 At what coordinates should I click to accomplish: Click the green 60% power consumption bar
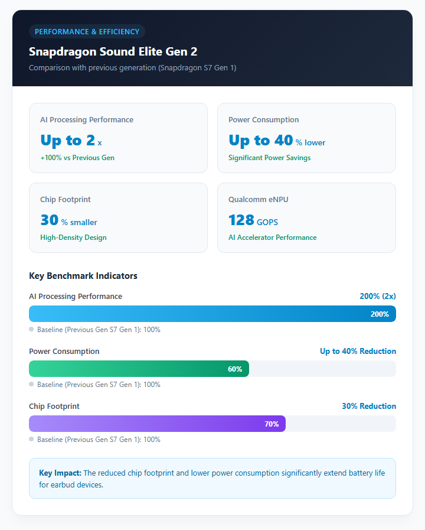[x=139, y=369]
